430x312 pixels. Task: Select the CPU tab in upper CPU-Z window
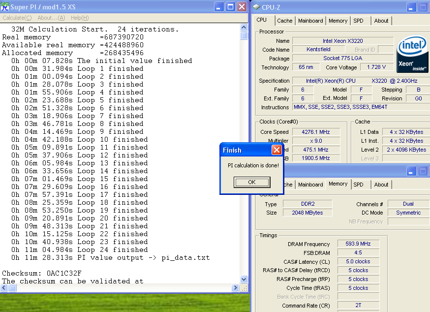click(261, 20)
